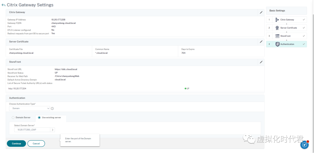The image size is (314, 153).
Task: Edit the StoreFront section with the pencil
Action: [x=261, y=62]
